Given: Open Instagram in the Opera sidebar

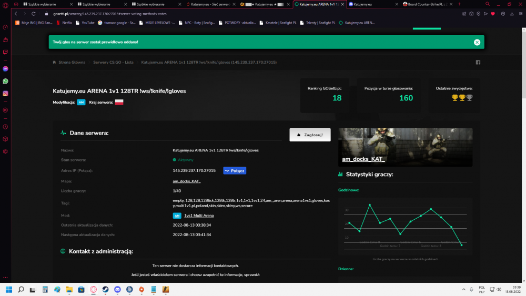Looking at the screenshot, I should [5, 94].
